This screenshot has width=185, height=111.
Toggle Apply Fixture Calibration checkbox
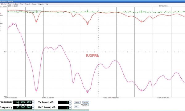[88, 105]
